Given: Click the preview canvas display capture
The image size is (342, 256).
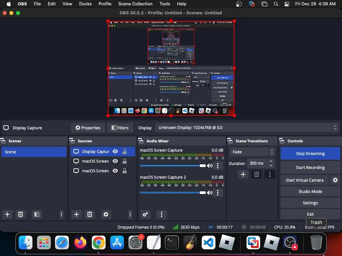Looking at the screenshot, I should [x=171, y=68].
